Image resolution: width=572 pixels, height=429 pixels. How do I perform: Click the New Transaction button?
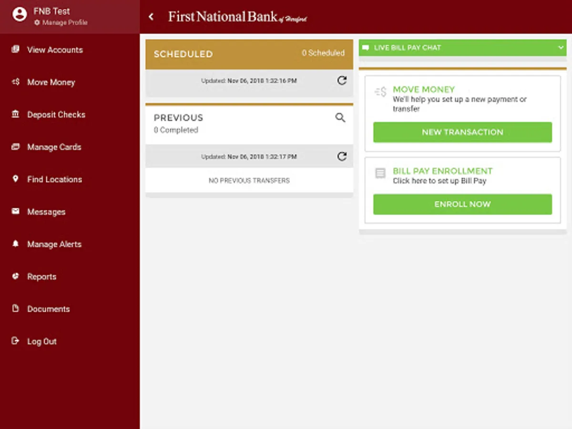click(x=462, y=132)
